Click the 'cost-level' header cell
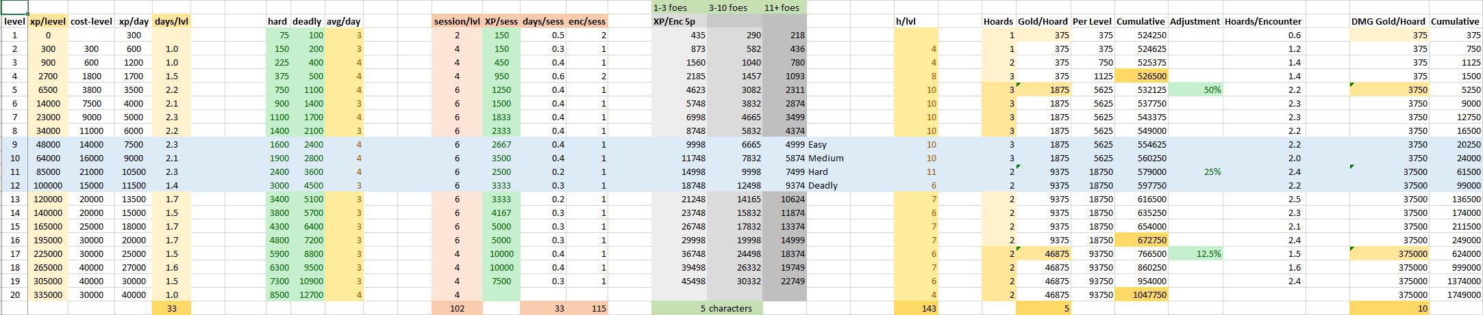The width and height of the screenshot is (1483, 315). [x=91, y=21]
